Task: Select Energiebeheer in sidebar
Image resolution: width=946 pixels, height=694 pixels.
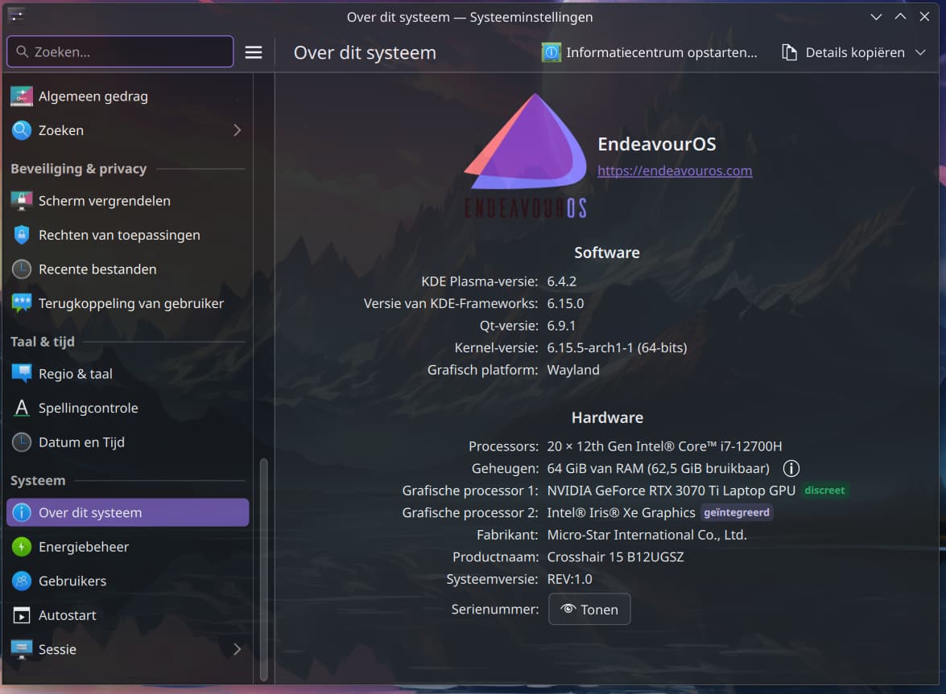Action: point(127,547)
